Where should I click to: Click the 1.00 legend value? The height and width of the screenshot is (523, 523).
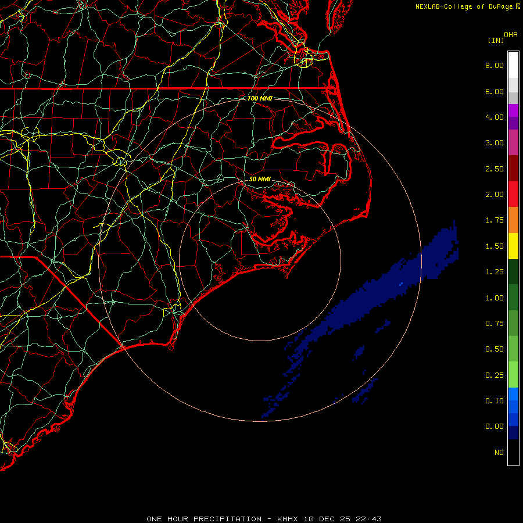click(495, 298)
